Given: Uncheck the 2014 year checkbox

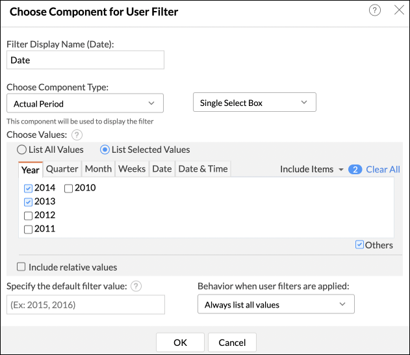Looking at the screenshot, I should pyautogui.click(x=28, y=188).
